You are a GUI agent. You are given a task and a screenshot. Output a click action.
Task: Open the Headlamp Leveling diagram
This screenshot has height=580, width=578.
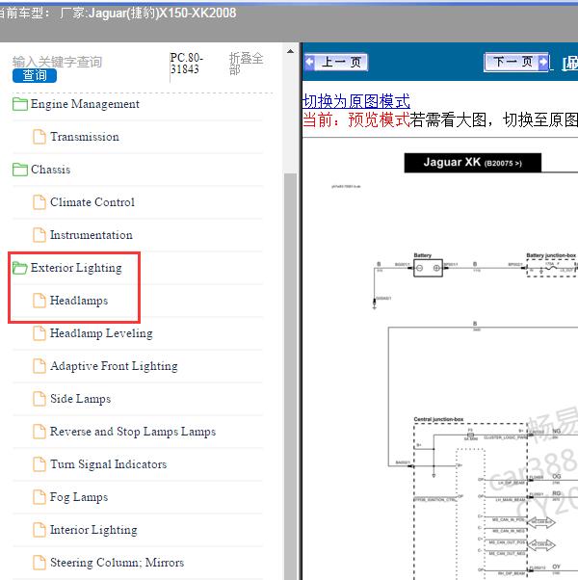click(101, 333)
